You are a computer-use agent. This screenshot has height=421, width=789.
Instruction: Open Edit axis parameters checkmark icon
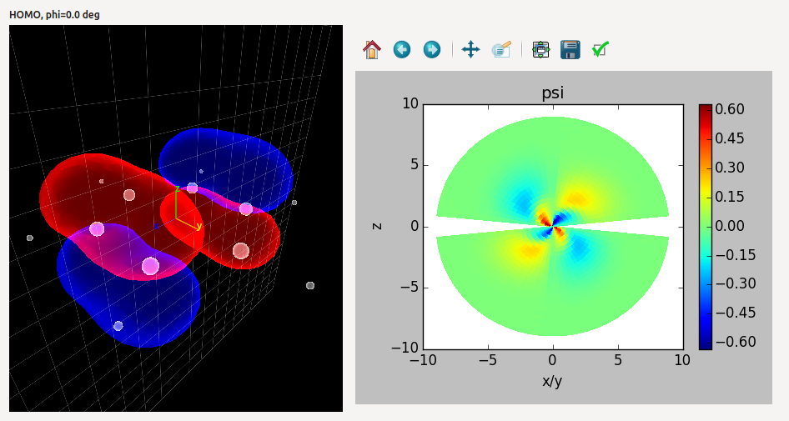(x=601, y=50)
